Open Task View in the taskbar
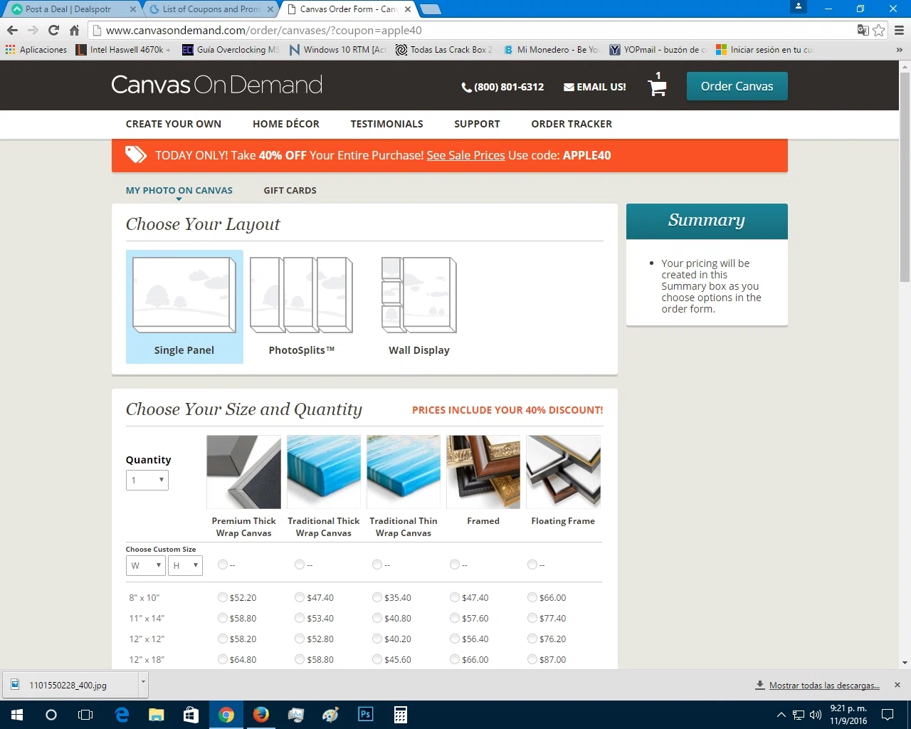 click(85, 715)
